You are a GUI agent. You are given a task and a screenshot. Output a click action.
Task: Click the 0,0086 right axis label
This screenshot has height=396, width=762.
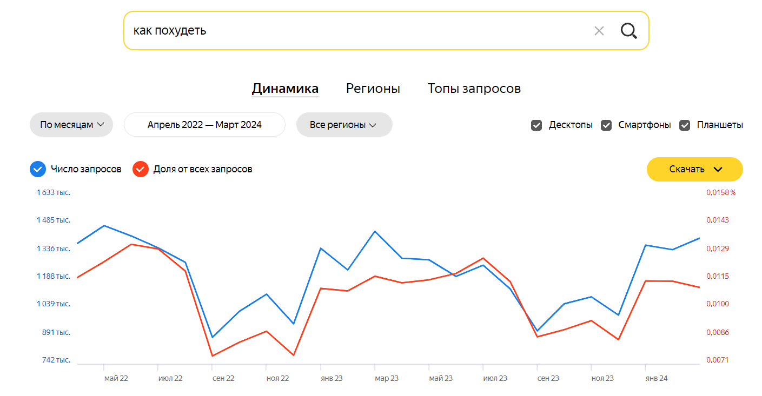718,332
